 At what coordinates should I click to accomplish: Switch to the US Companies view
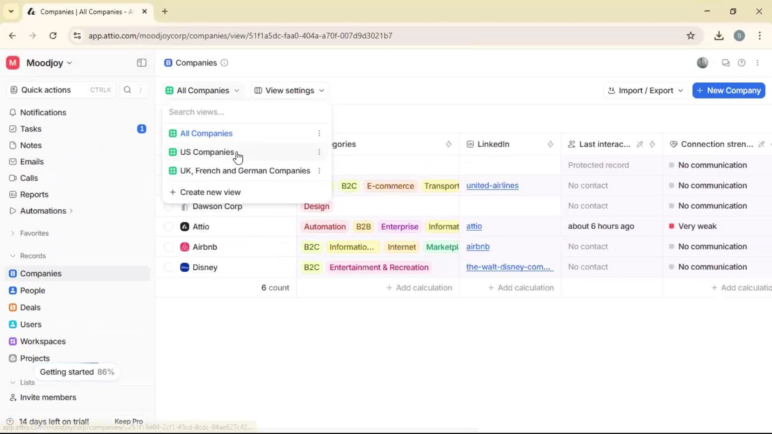[x=207, y=152]
